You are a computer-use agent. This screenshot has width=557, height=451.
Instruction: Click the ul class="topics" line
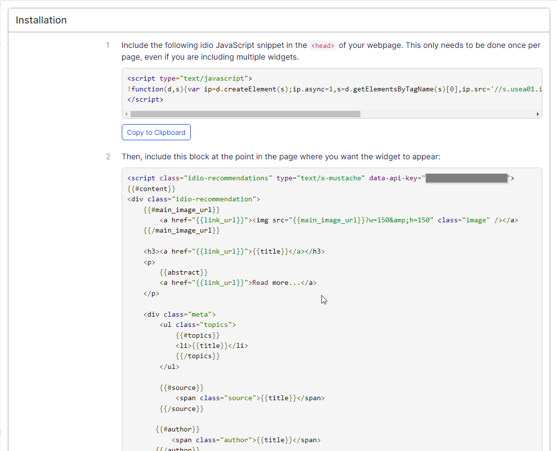pos(198,325)
